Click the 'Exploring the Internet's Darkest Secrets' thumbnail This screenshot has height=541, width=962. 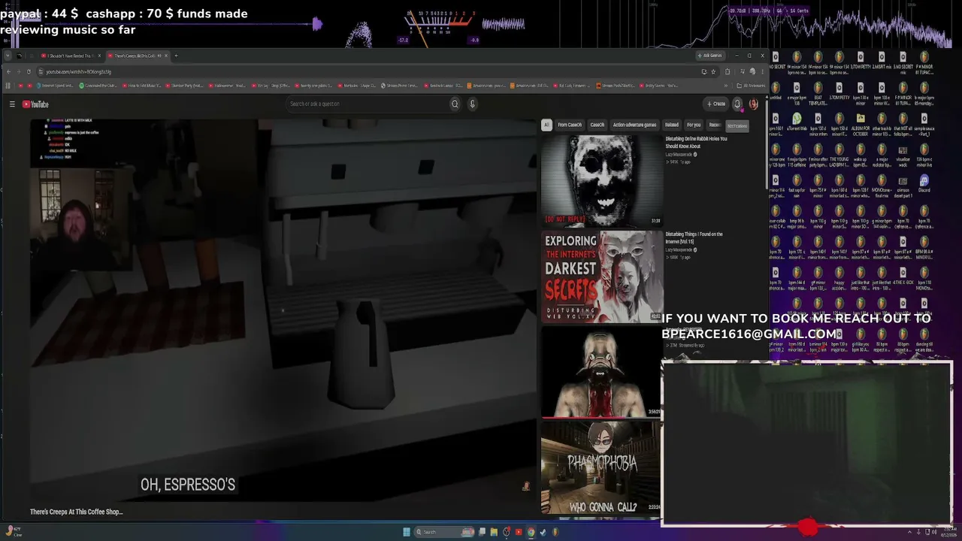[x=602, y=277]
